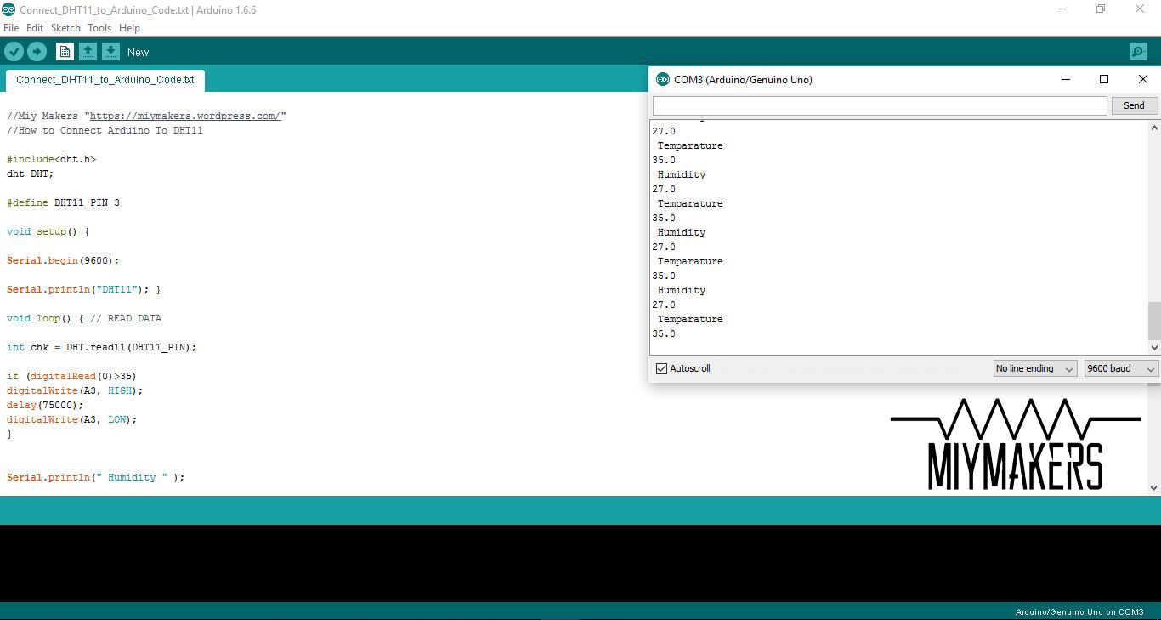Image resolution: width=1161 pixels, height=620 pixels.
Task: Click the code editor scroll down arrow
Action: tap(1154, 488)
